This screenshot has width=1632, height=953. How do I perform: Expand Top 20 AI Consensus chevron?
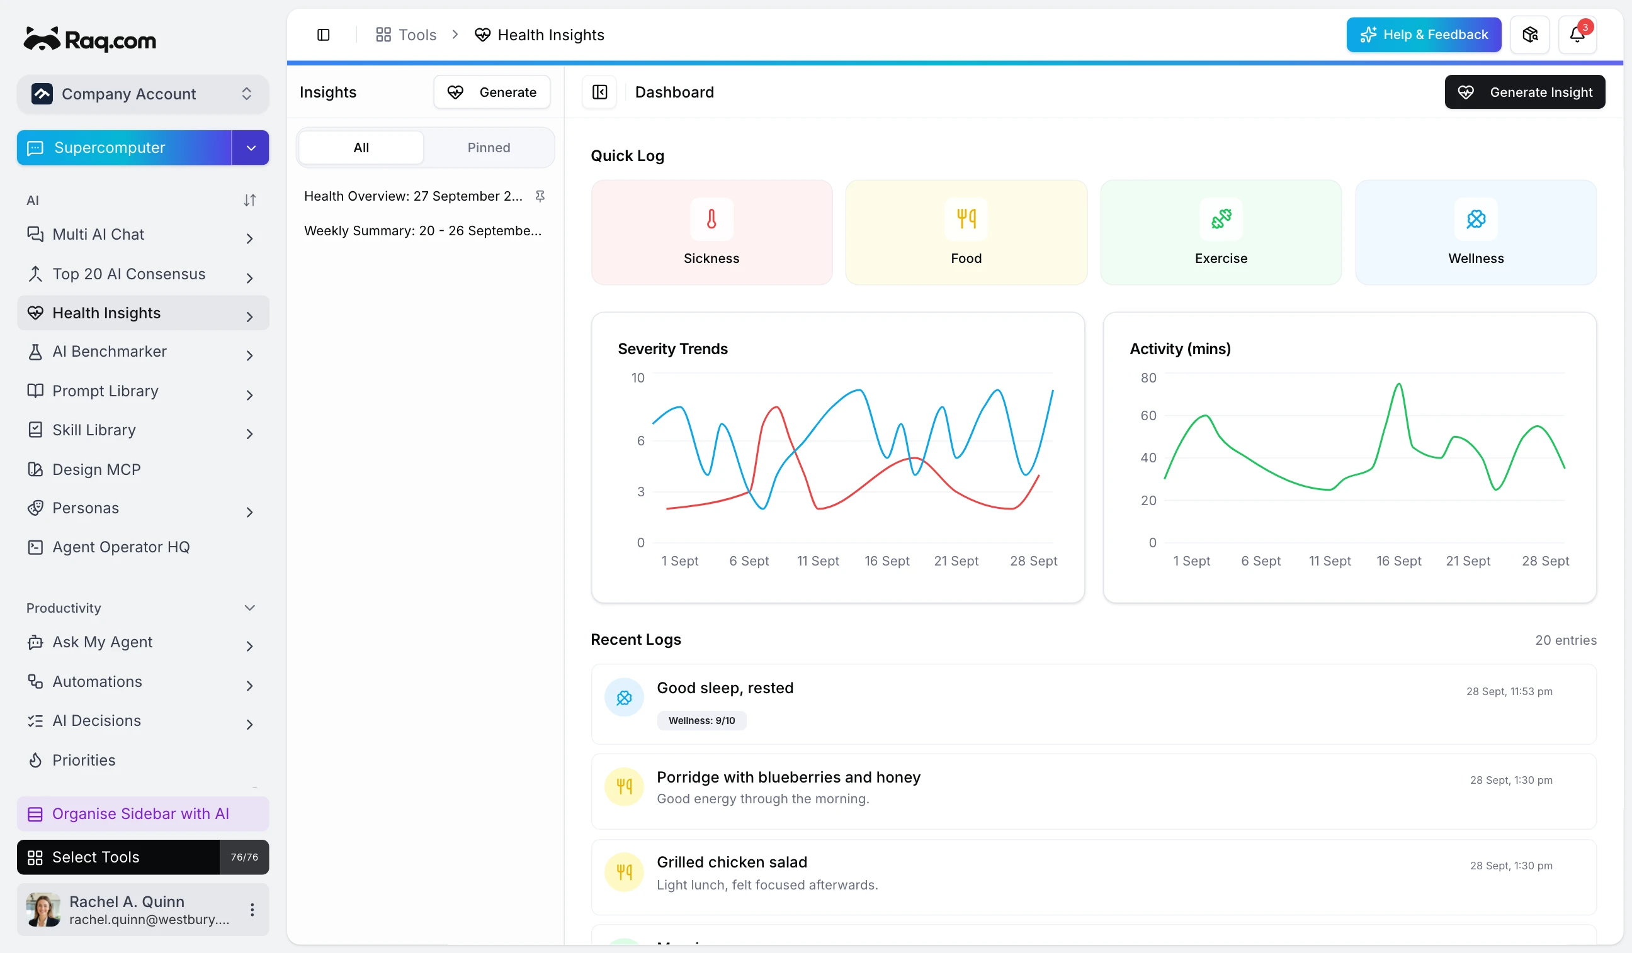point(249,277)
